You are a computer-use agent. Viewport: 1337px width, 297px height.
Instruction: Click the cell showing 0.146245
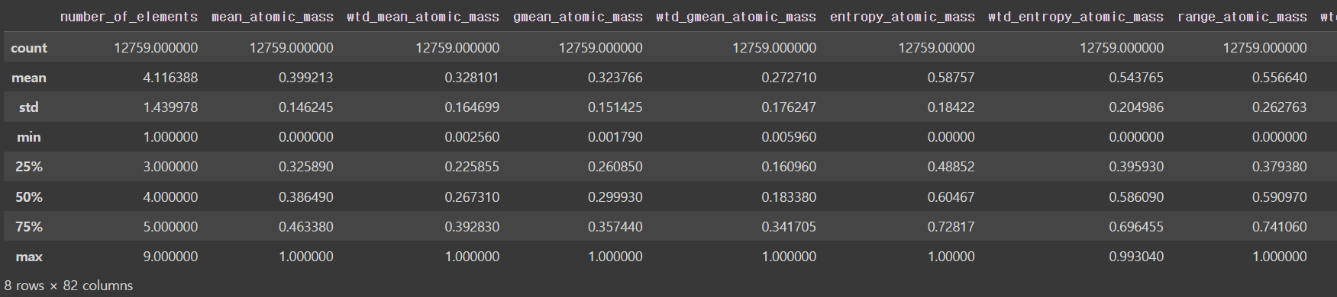pyautogui.click(x=306, y=107)
